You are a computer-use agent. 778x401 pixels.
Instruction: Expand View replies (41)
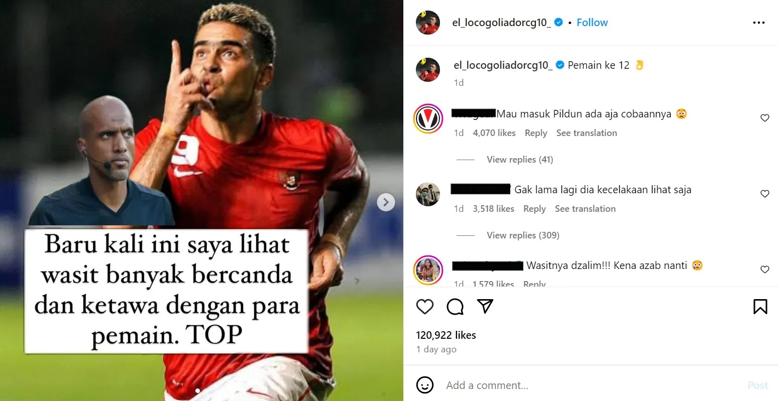tap(520, 160)
